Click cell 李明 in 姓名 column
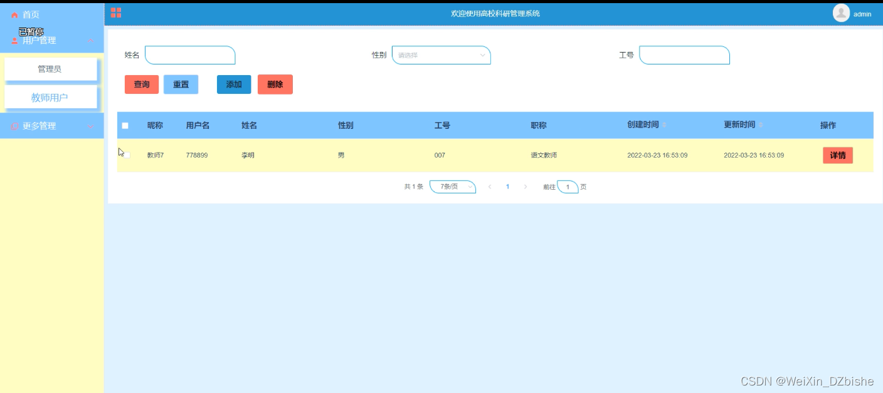 click(x=248, y=155)
